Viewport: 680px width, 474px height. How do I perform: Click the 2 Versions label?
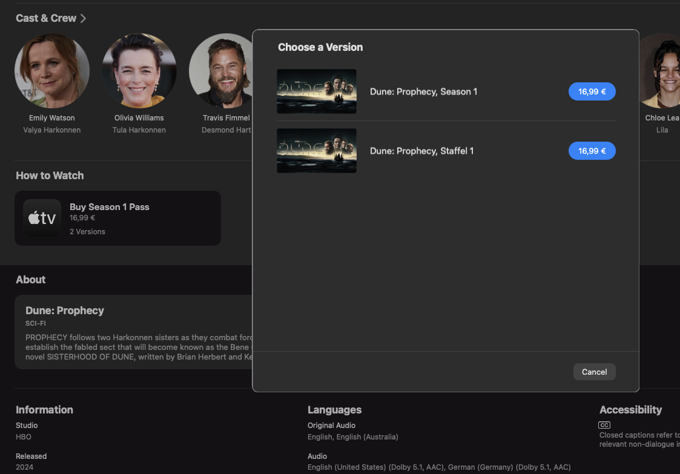click(88, 232)
